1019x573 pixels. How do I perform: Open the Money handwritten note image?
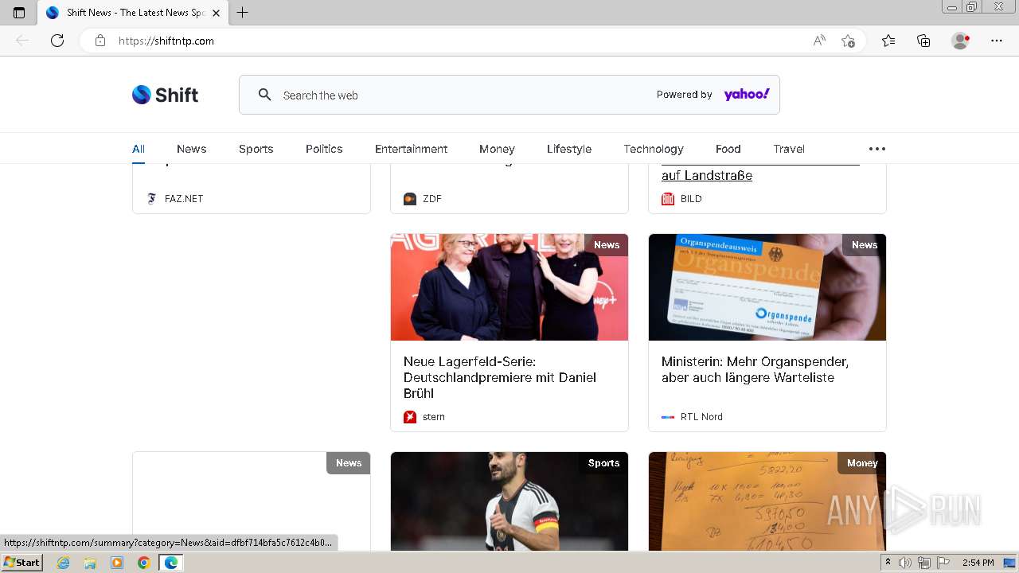pos(767,501)
